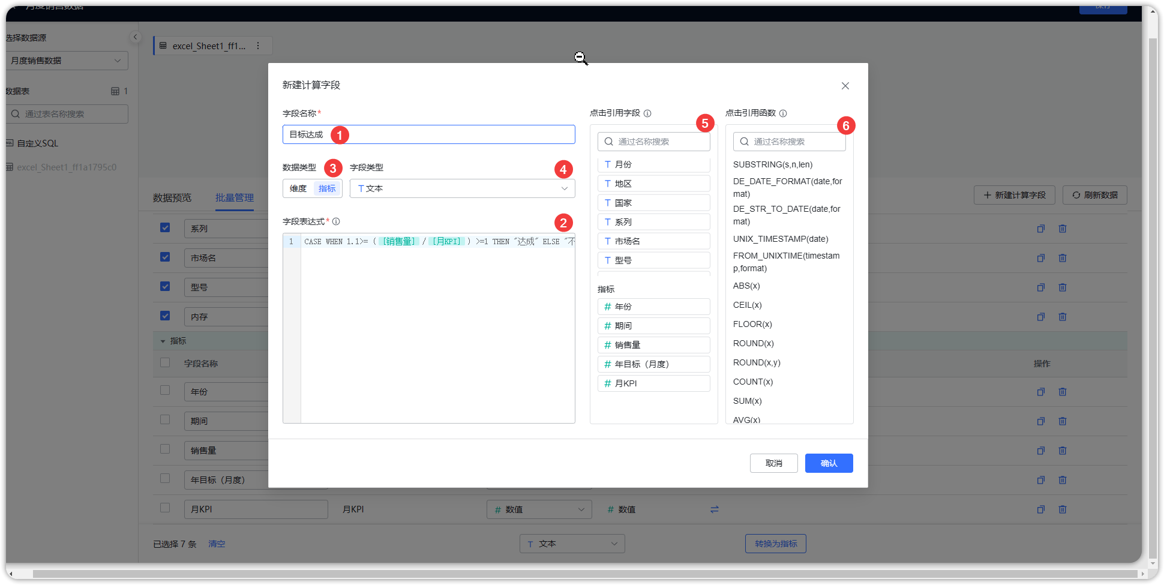Click the 字段名称 input containing 目标达成
Screen dimensions: 1164x585
pyautogui.click(x=428, y=134)
